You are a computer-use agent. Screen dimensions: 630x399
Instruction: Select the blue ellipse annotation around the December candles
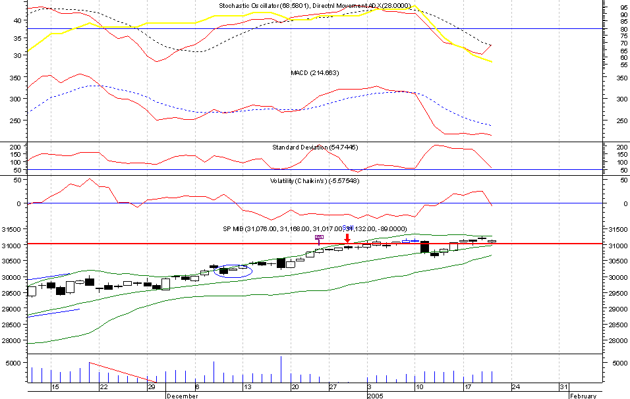pos(233,271)
